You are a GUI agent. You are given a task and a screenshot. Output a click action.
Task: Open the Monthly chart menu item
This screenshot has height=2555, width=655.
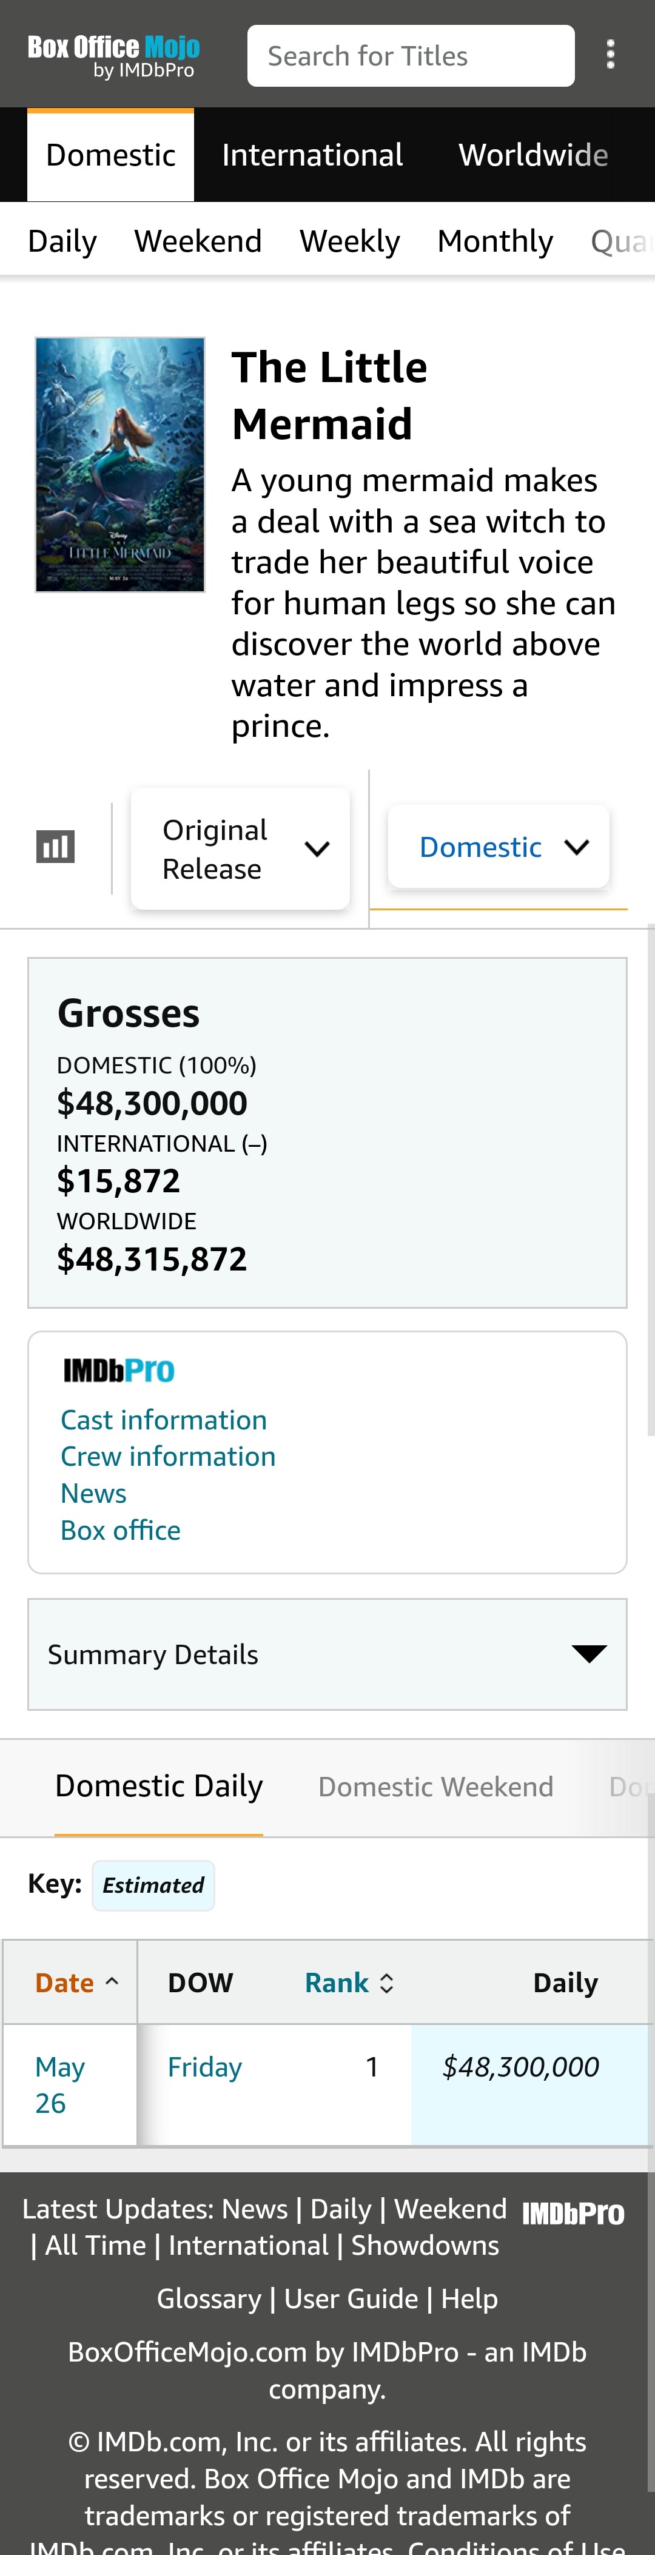tap(494, 241)
